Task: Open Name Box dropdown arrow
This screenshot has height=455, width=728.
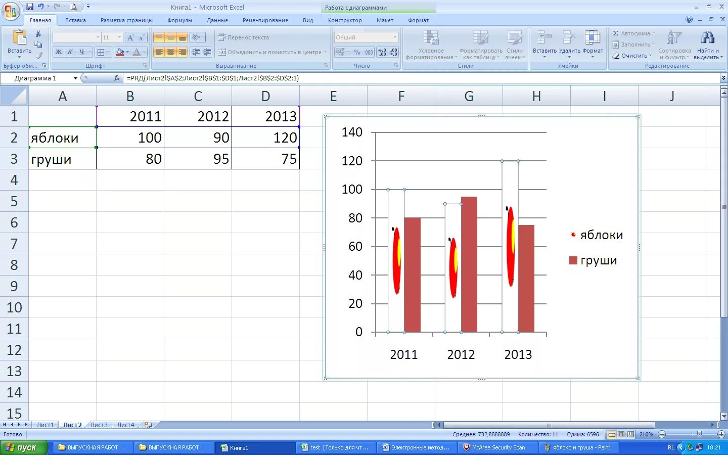Action: pyautogui.click(x=75, y=78)
